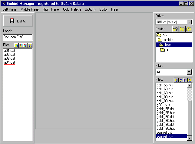Expand the Filter dropdown arrow

189,72
